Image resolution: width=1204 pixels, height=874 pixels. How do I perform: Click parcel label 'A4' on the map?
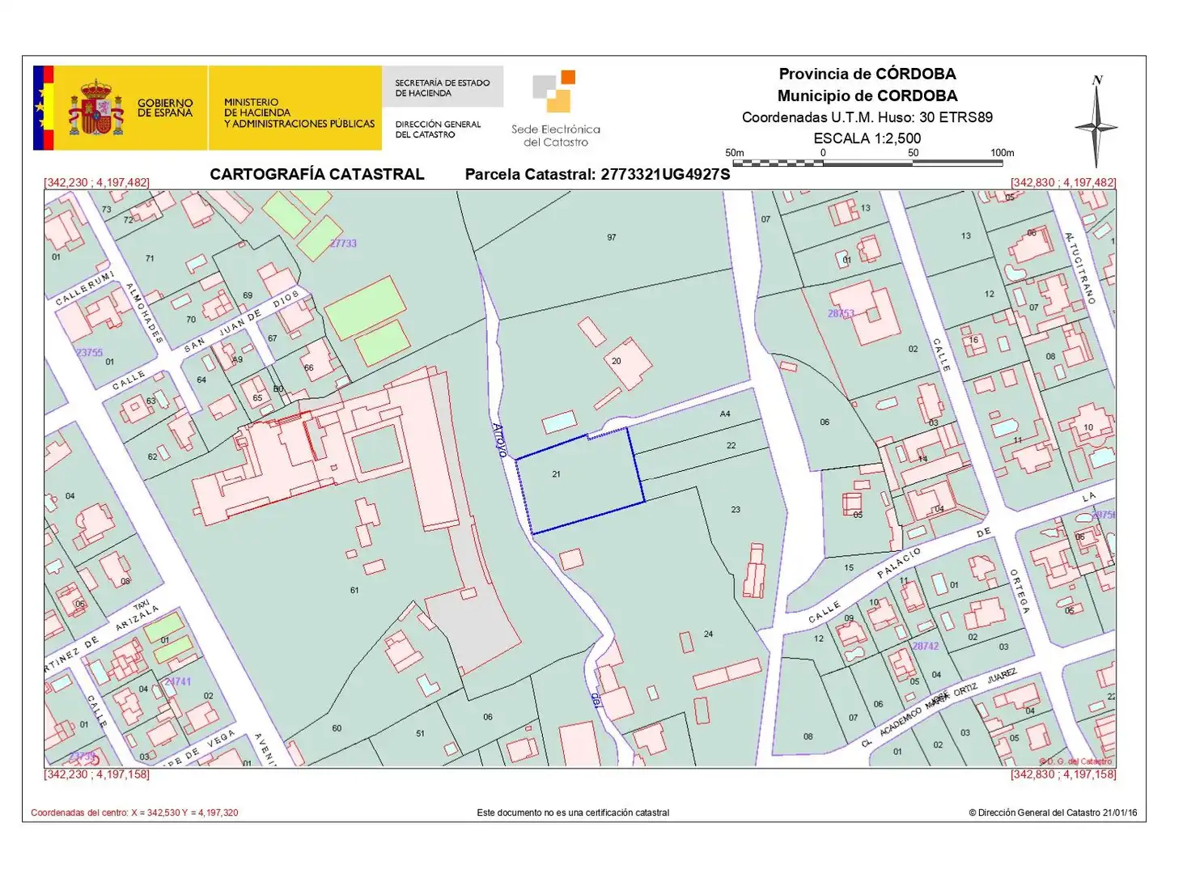point(725,414)
